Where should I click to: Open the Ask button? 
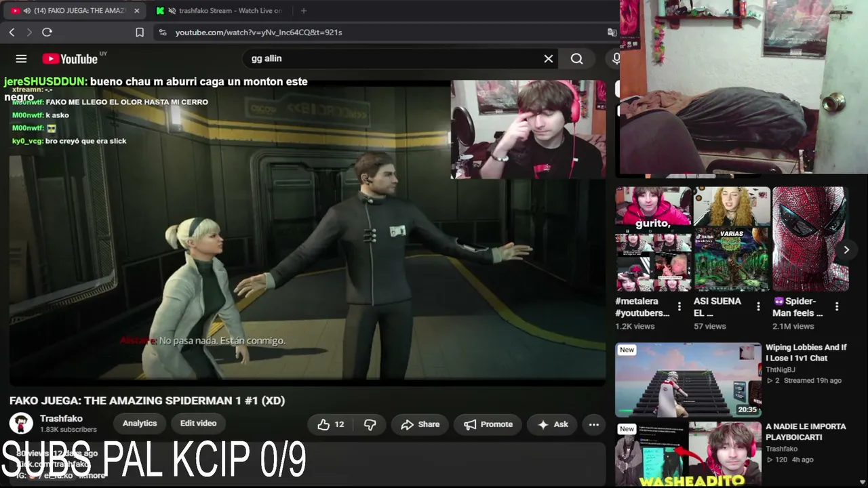tap(553, 424)
